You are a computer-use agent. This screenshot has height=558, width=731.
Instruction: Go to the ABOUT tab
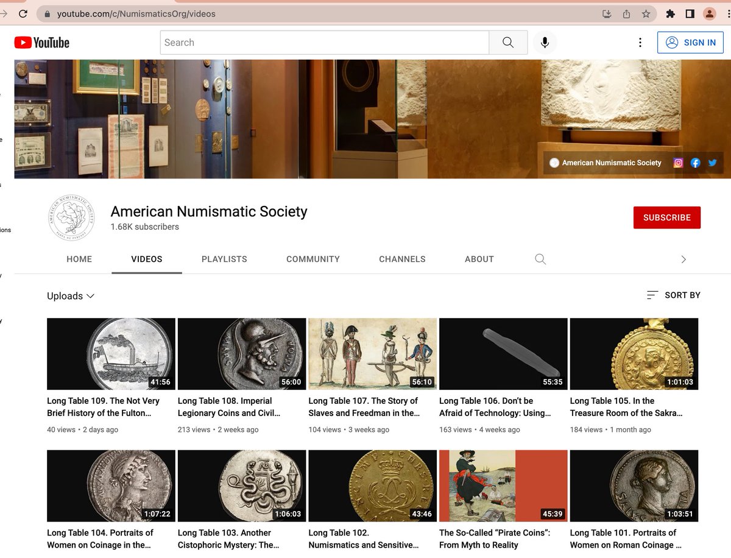(479, 259)
